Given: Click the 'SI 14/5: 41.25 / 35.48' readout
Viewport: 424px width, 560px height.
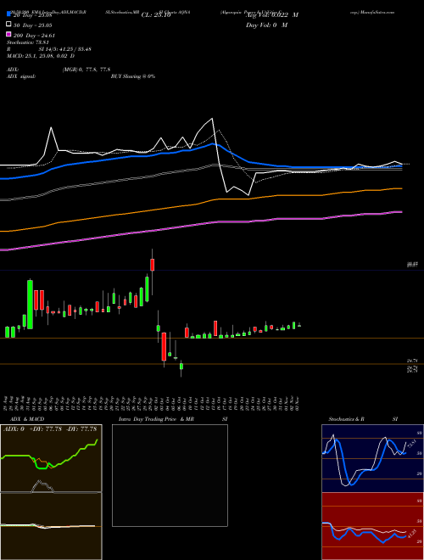Looking at the screenshot, I should point(65,49).
